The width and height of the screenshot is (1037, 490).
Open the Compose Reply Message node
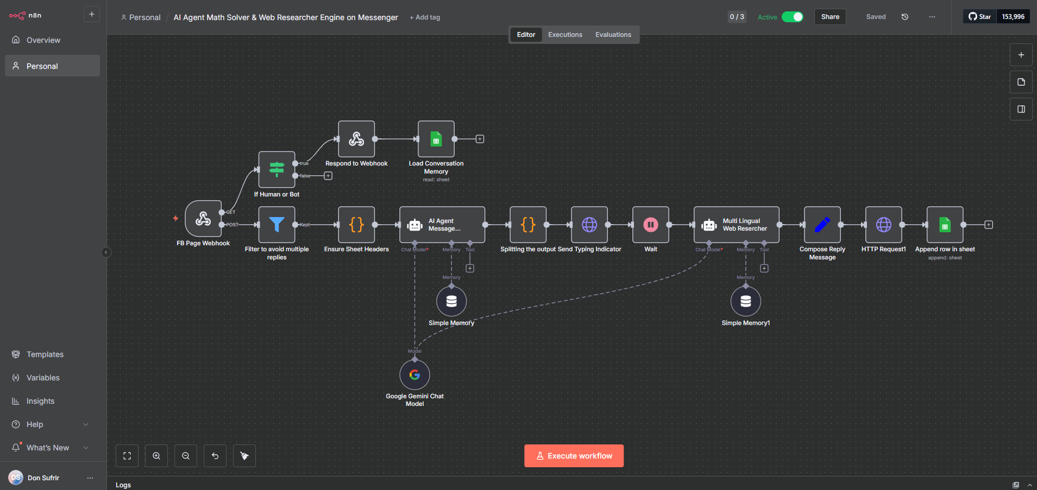[822, 224]
